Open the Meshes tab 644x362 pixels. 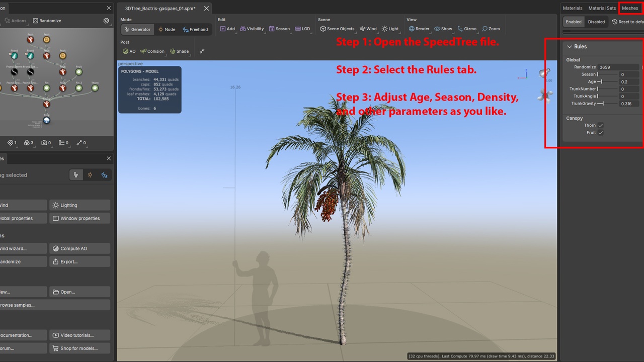[630, 8]
